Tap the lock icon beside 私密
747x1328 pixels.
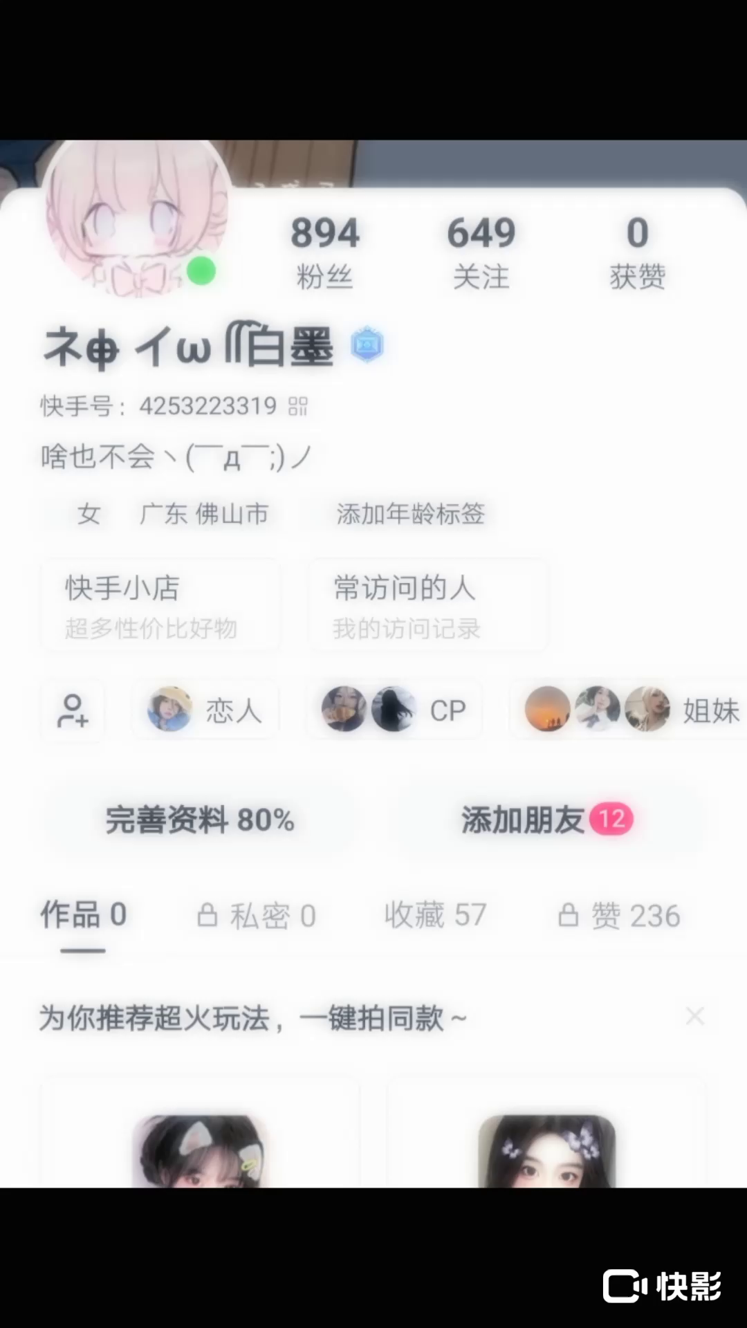[207, 915]
